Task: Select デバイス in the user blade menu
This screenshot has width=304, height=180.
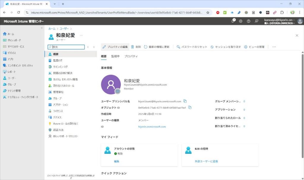Action: 71,117
